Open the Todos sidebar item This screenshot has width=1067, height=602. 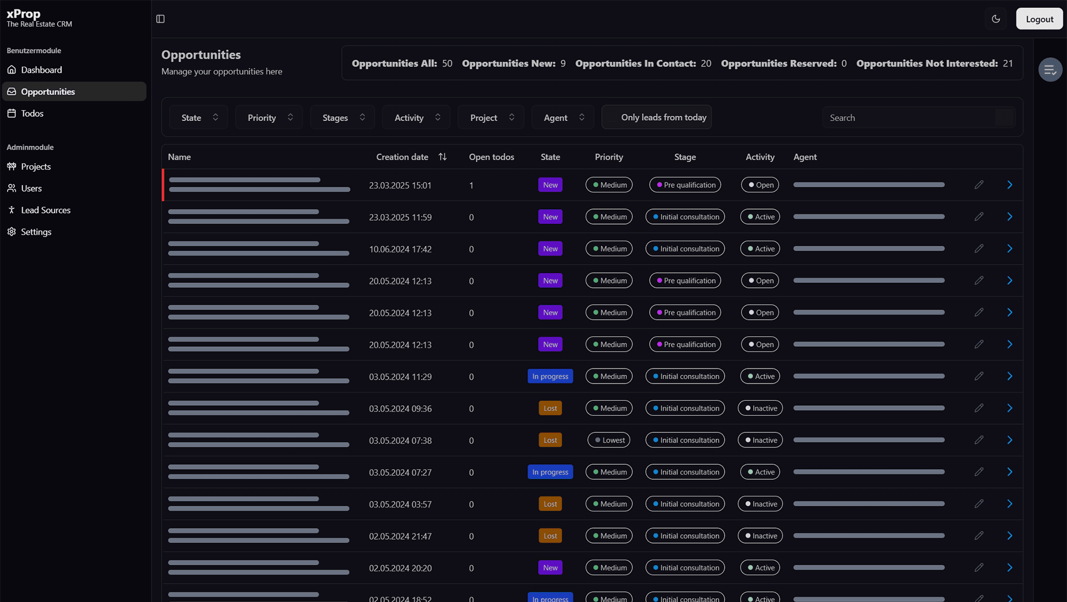pos(32,113)
